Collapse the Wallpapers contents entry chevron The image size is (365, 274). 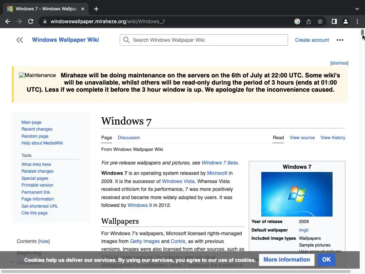(12, 262)
